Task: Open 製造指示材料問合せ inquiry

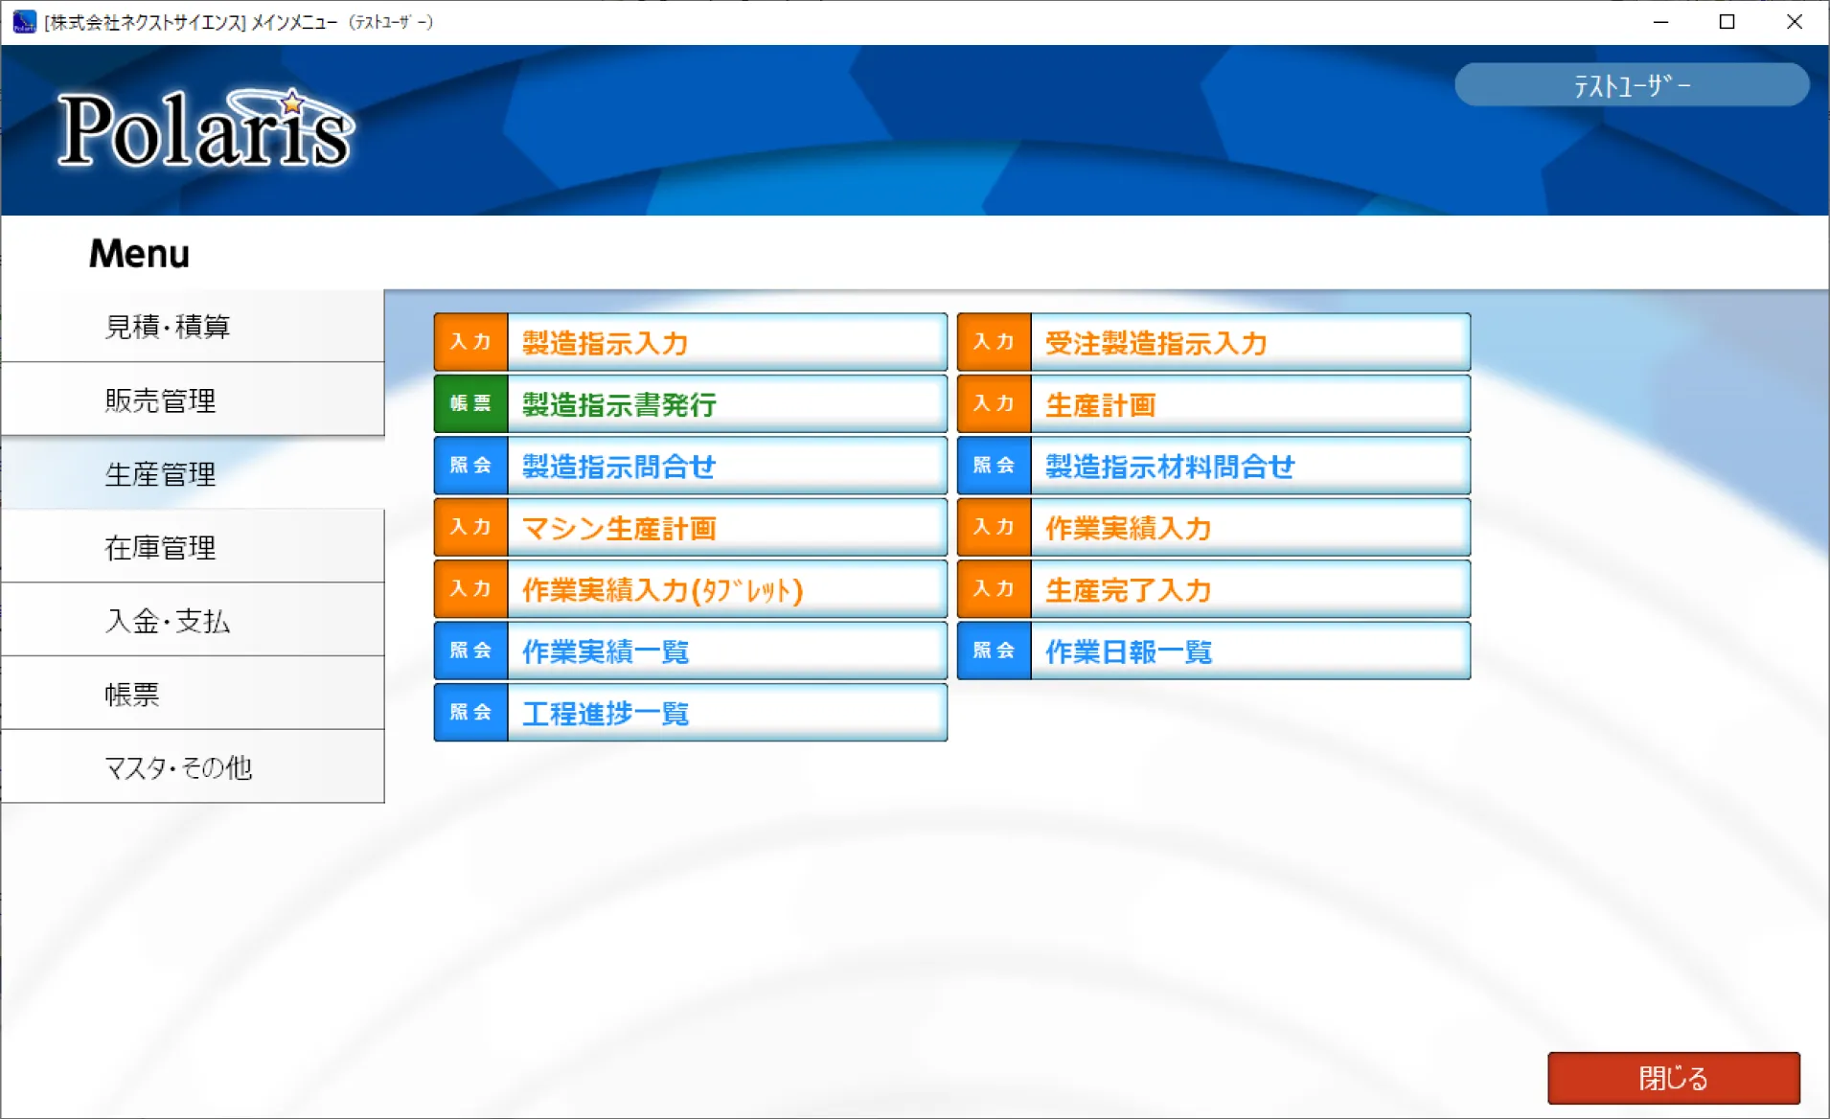Action: (1214, 466)
